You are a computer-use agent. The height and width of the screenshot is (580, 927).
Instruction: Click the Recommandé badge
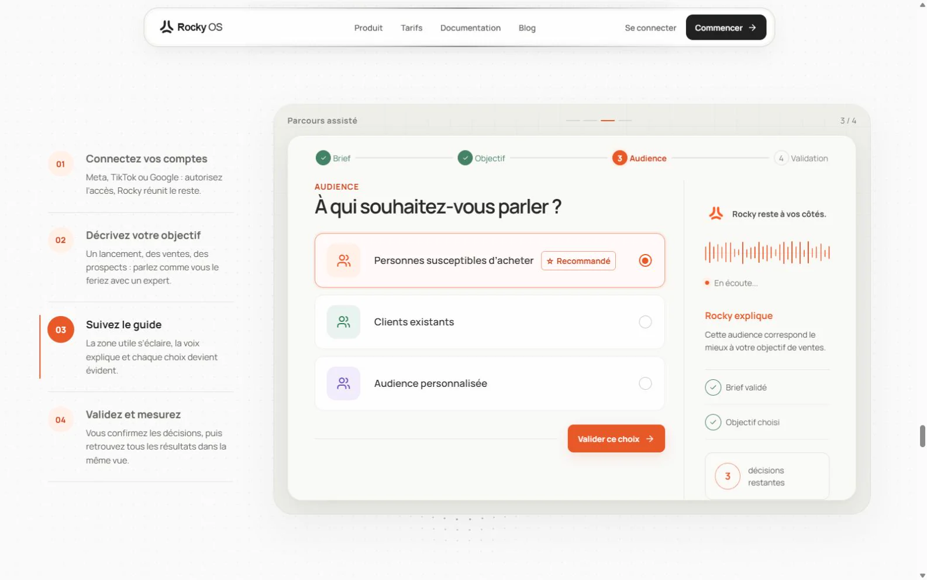pyautogui.click(x=578, y=261)
